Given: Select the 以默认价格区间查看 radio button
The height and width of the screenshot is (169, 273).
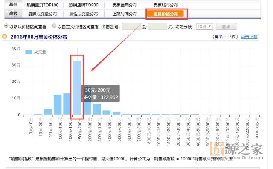Looking at the screenshot, I should [x=6, y=26].
